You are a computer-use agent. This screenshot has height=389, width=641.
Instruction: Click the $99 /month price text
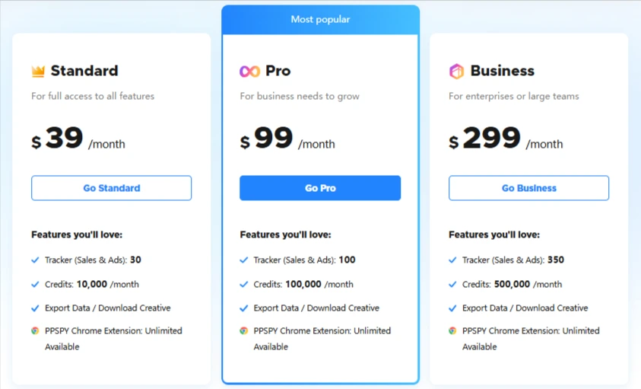[287, 139]
